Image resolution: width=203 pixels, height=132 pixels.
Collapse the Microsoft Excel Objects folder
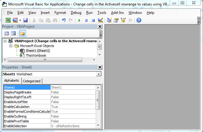click(x=11, y=46)
